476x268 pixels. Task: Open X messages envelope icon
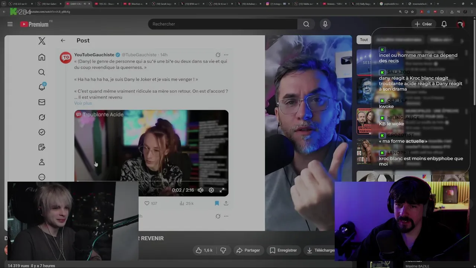(x=42, y=102)
